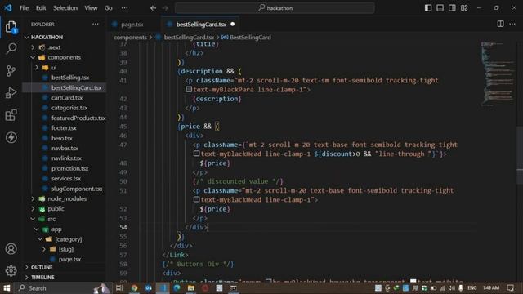The width and height of the screenshot is (523, 294).
Task: Open the Search view icon
Action: tap(11, 49)
